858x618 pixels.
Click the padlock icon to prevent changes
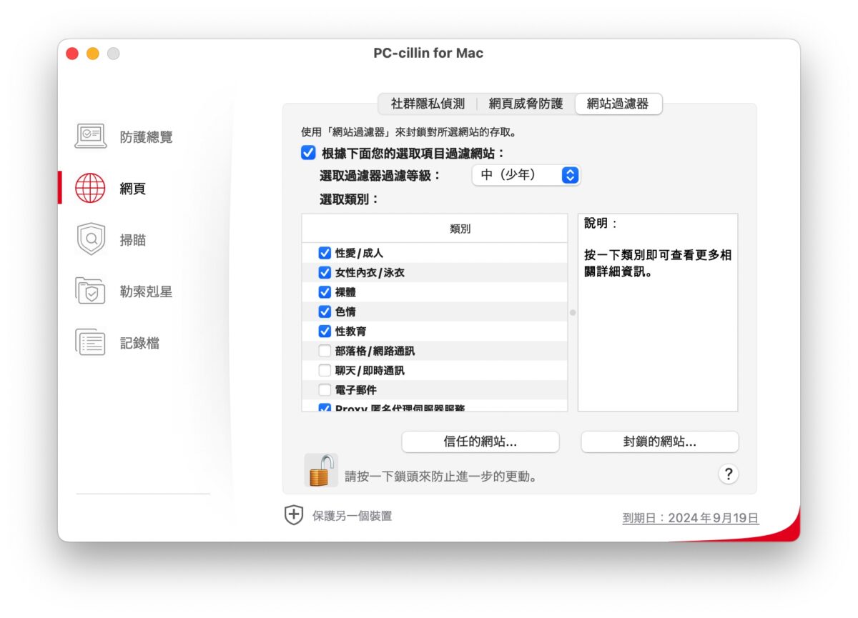(x=321, y=471)
